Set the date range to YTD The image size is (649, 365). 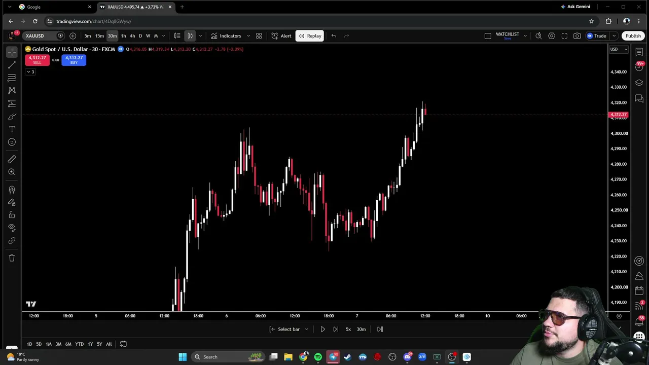coord(79,344)
